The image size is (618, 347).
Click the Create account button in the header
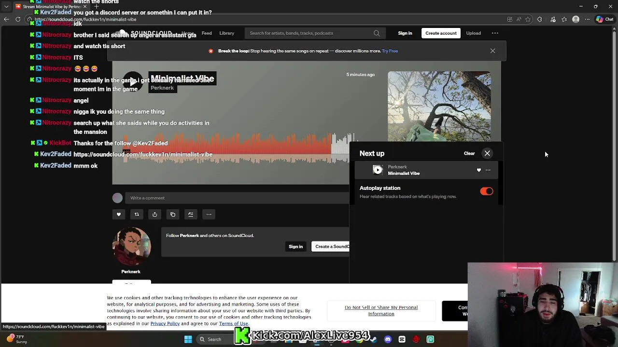(441, 33)
